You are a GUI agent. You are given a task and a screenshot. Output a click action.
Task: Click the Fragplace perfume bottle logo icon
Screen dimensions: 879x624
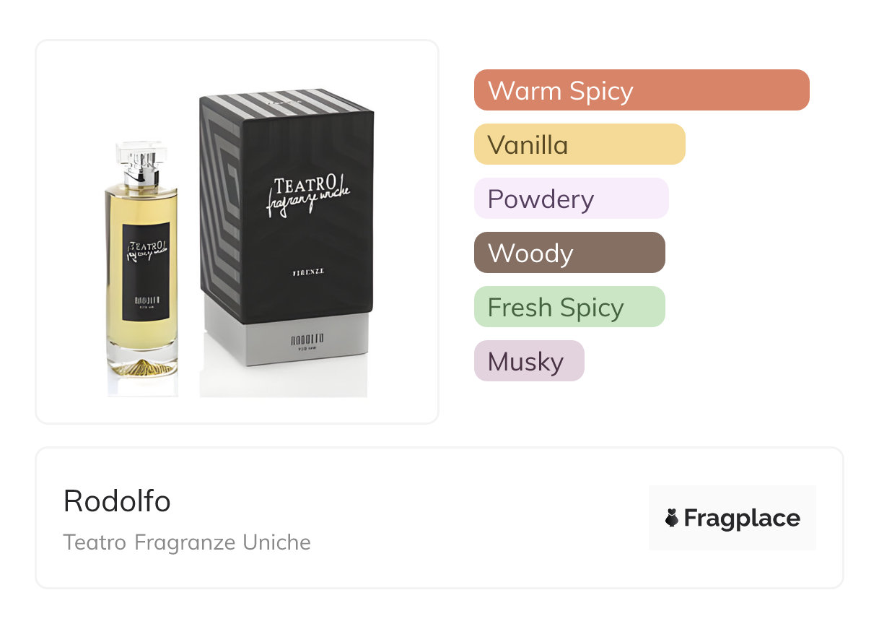tap(672, 518)
